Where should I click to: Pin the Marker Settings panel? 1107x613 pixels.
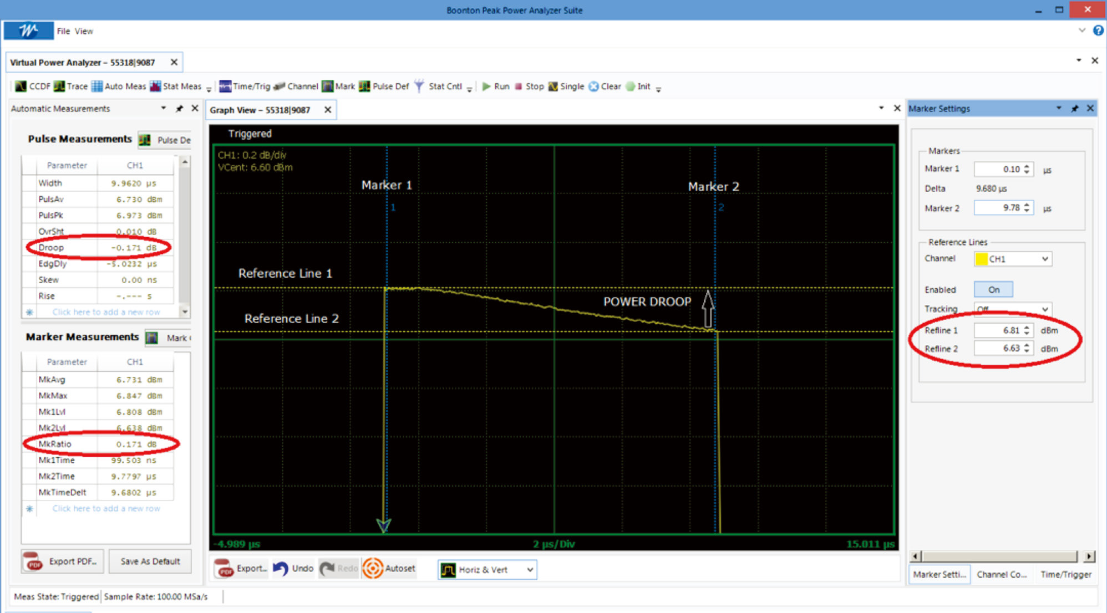pos(1074,109)
